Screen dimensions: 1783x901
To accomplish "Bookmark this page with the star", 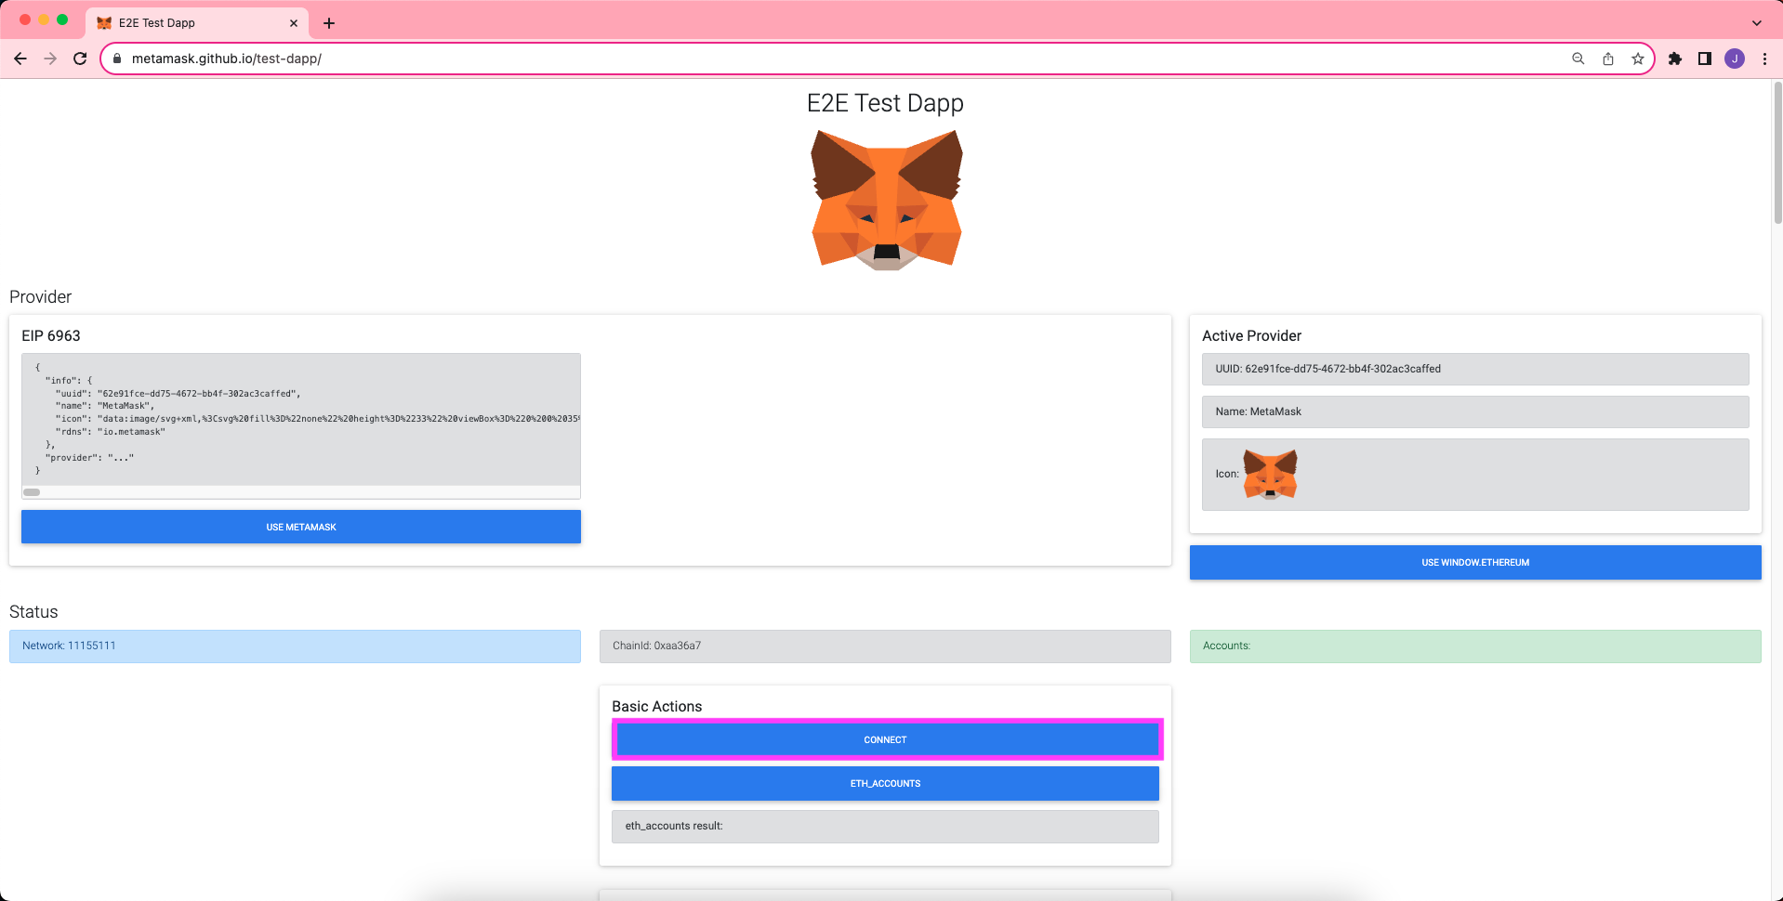I will (1637, 59).
